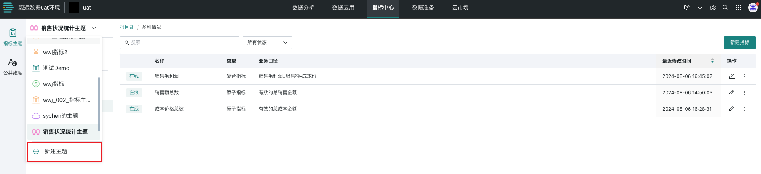Open the 指标主题 sidebar section
761x174 pixels.
click(13, 37)
